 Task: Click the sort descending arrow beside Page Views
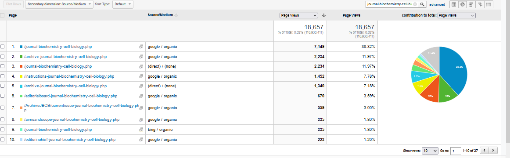pyautogui.click(x=323, y=15)
